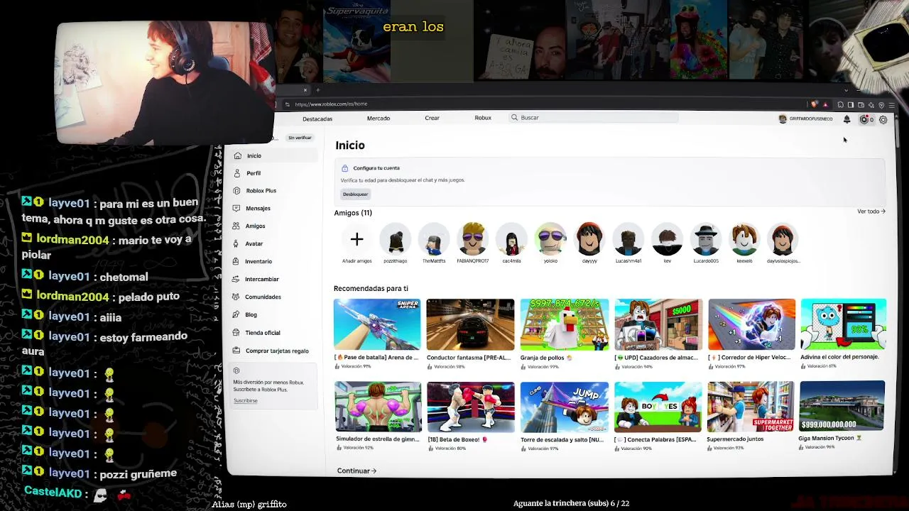909x511 pixels.
Task: Open the Conductor fantasma game thumbnail
Action: [470, 324]
